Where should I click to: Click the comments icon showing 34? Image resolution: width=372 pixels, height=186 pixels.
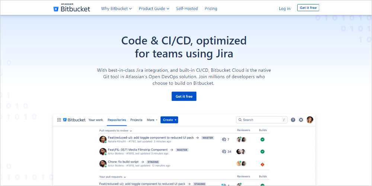point(227,151)
